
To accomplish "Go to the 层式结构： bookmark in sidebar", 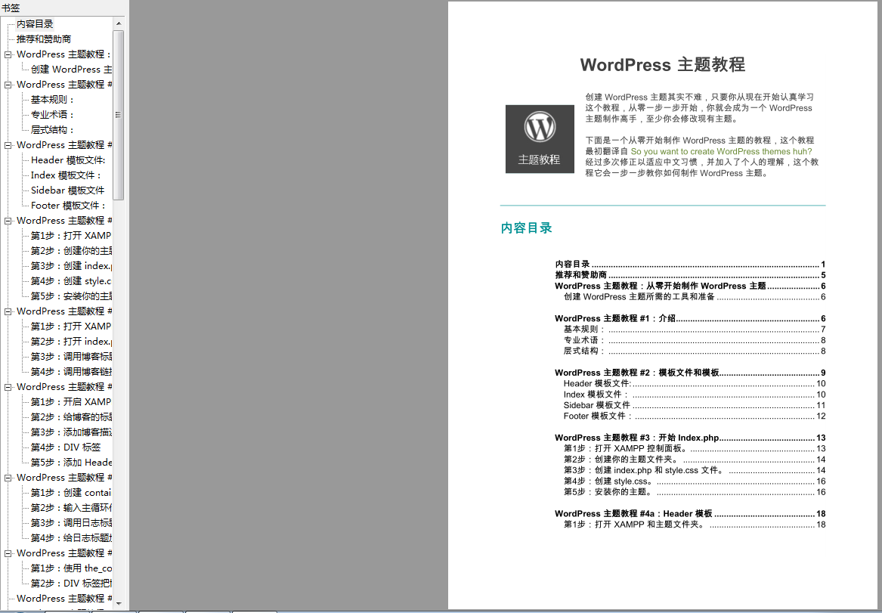I will 52,130.
